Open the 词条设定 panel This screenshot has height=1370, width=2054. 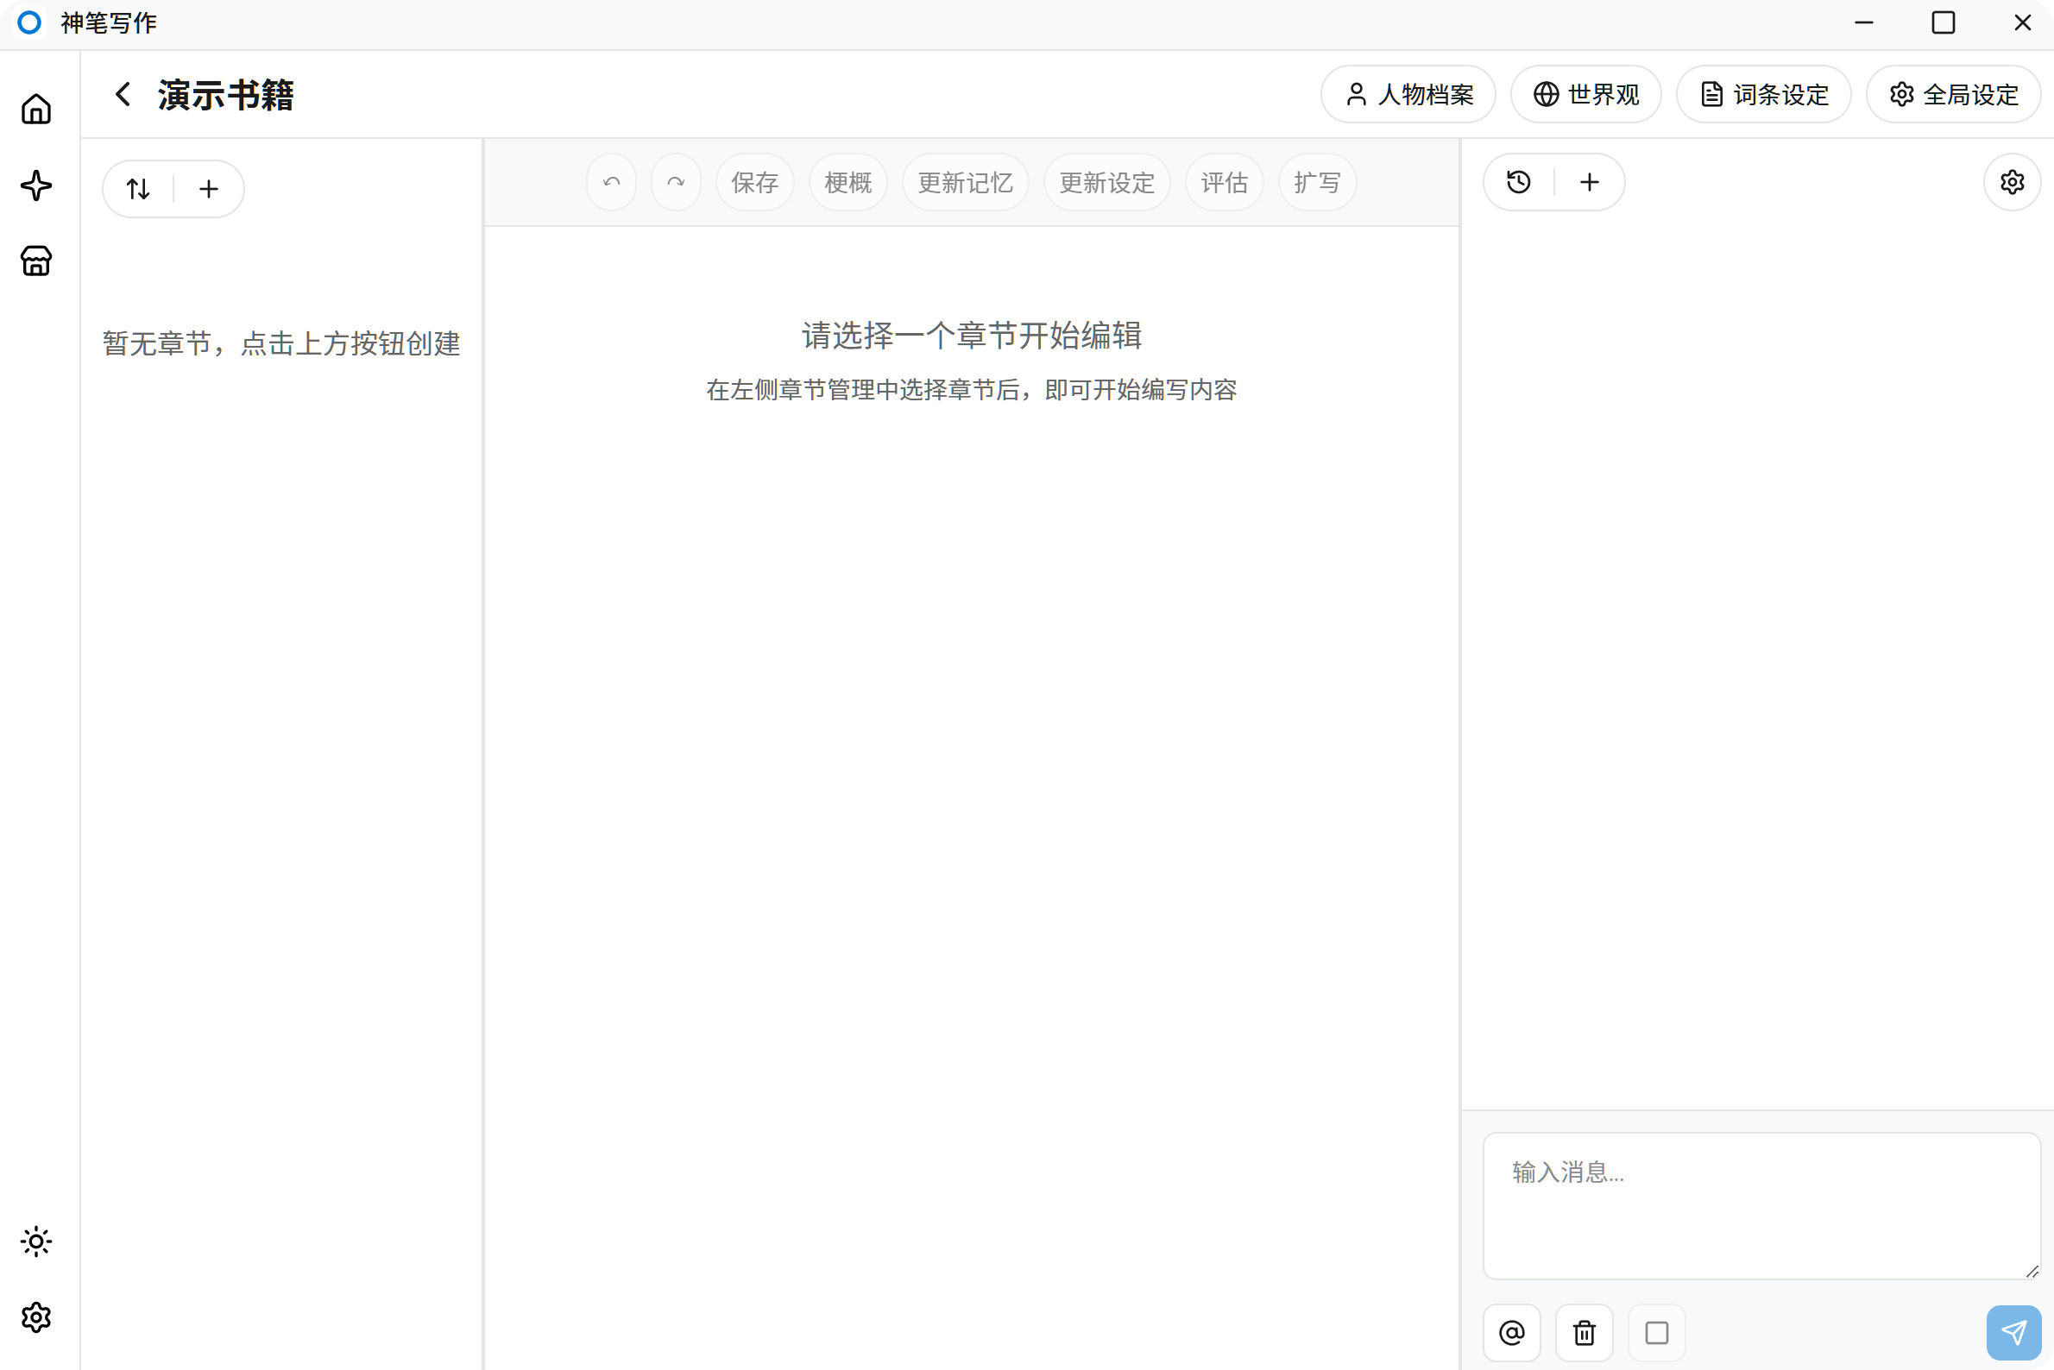point(1763,94)
